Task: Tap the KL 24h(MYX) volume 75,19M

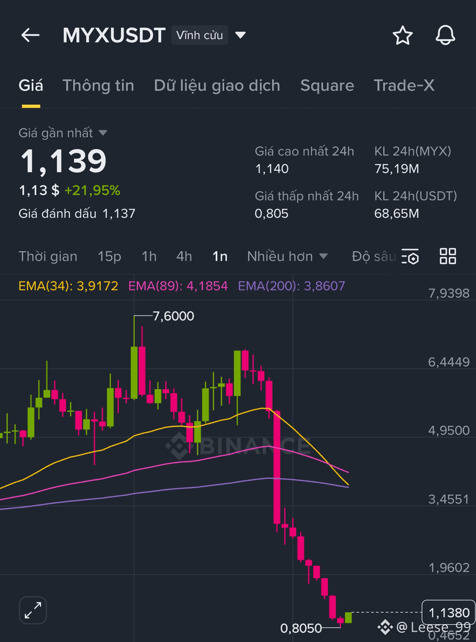Action: (x=397, y=168)
